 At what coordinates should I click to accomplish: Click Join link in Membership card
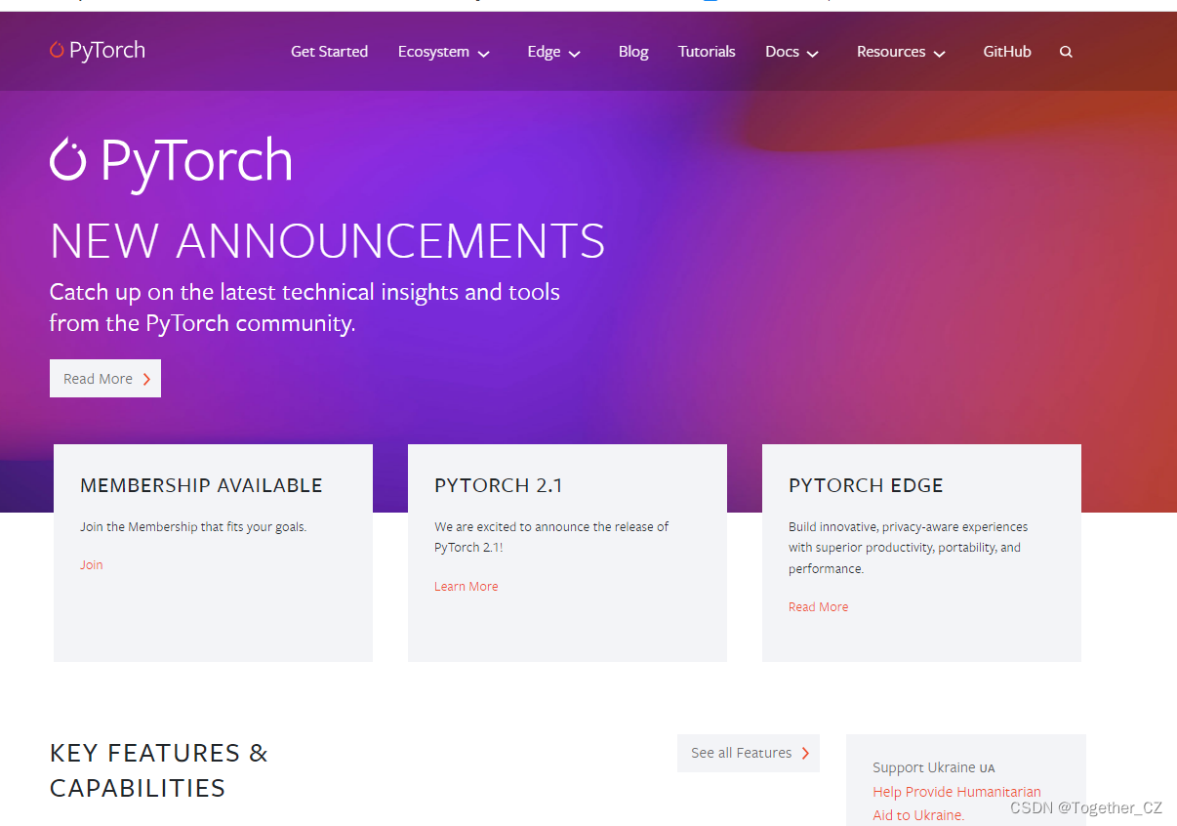point(92,565)
